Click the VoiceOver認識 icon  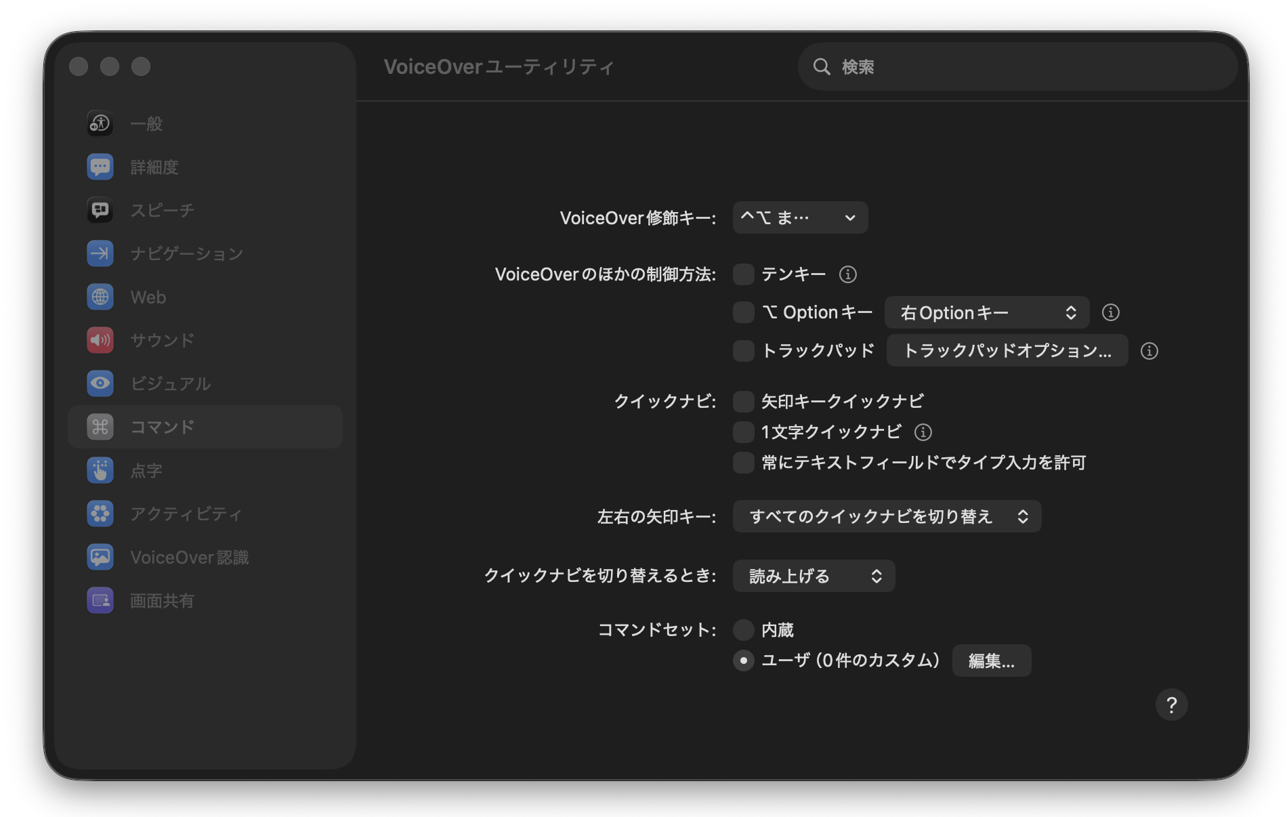(100, 557)
